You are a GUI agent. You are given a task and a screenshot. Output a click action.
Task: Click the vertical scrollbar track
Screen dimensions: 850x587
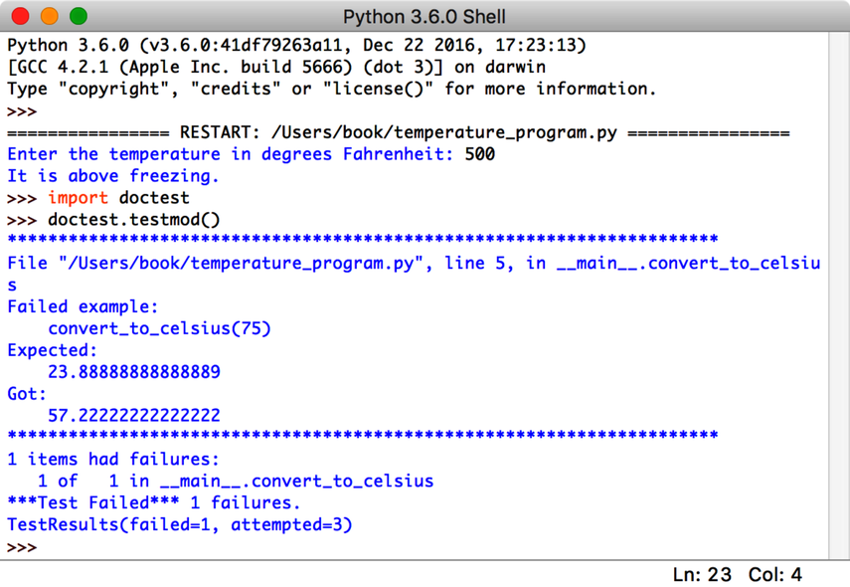pos(838,298)
